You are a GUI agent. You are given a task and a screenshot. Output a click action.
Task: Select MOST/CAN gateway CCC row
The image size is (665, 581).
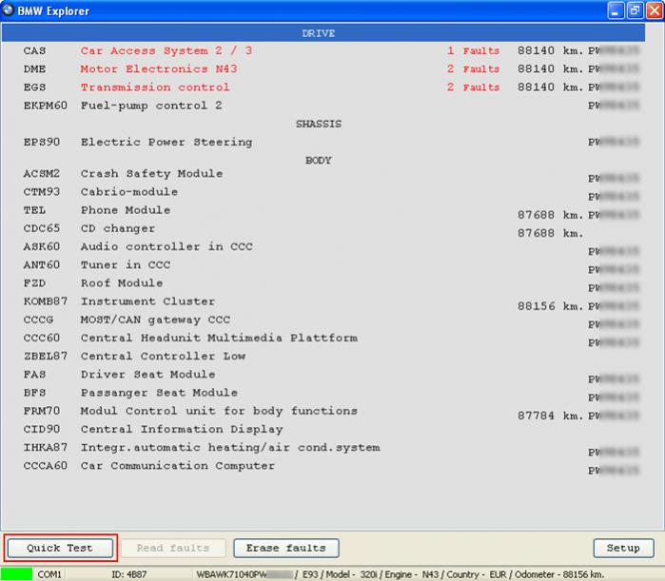point(323,320)
